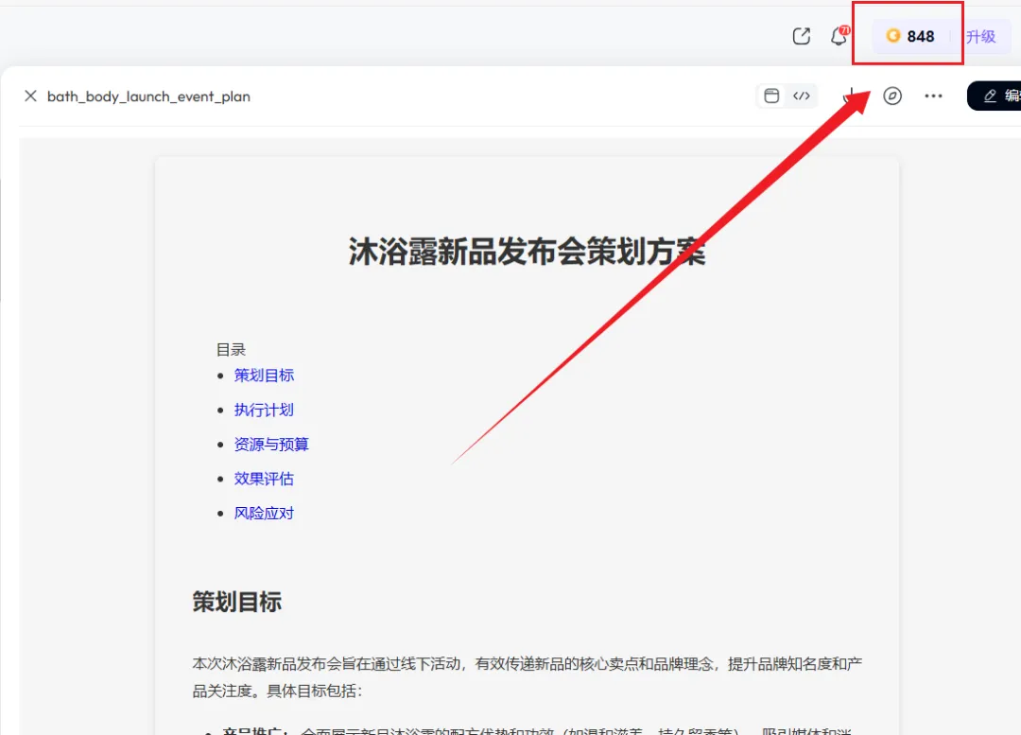Jump to 执行计划 in the table of contents
Screen dimensions: 1021x735
click(264, 410)
